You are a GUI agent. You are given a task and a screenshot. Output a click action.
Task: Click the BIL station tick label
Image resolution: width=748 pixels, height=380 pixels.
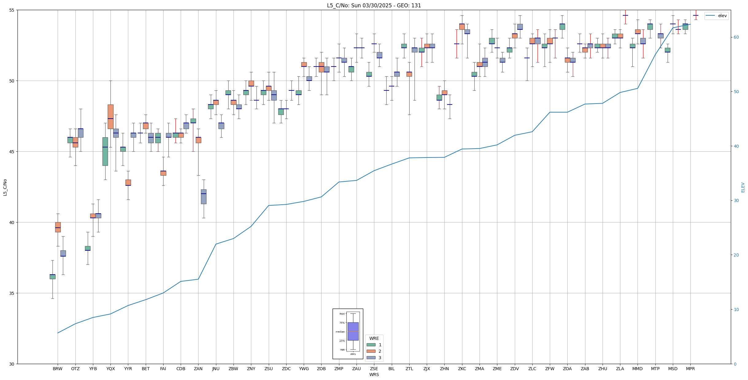[391, 369]
